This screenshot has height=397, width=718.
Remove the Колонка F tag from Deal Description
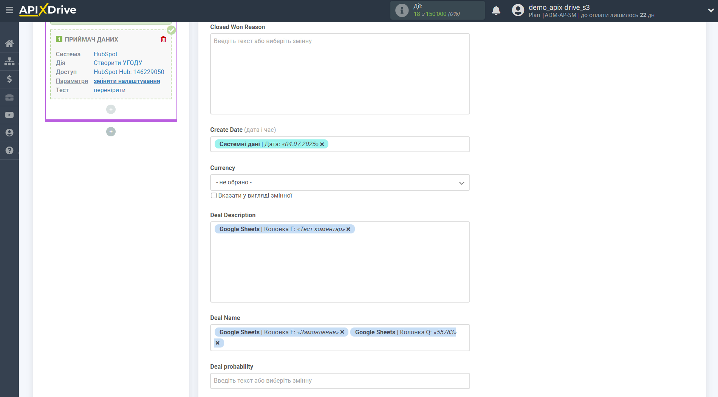pos(348,229)
